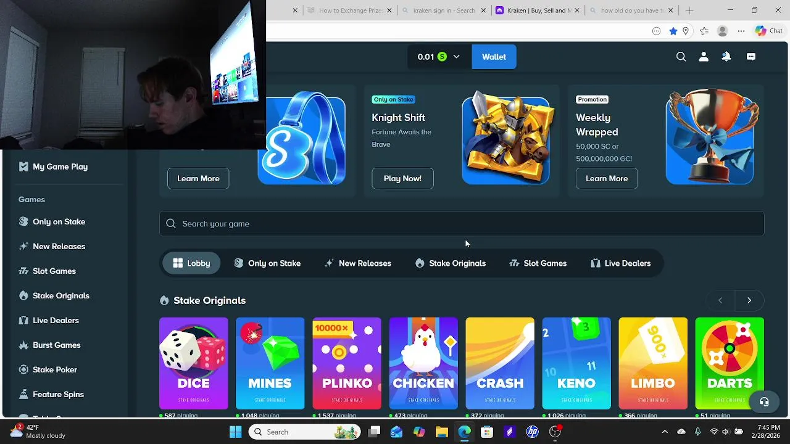
Task: Click Learn More for Weekly Wrapped
Action: (607, 178)
